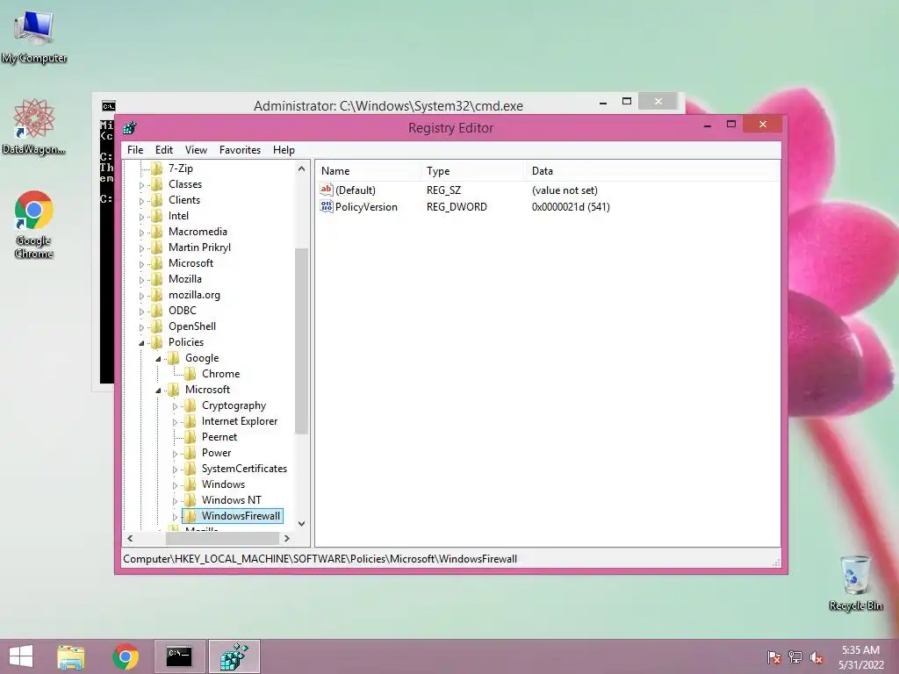Click the tree scroll down arrow

pyautogui.click(x=302, y=524)
